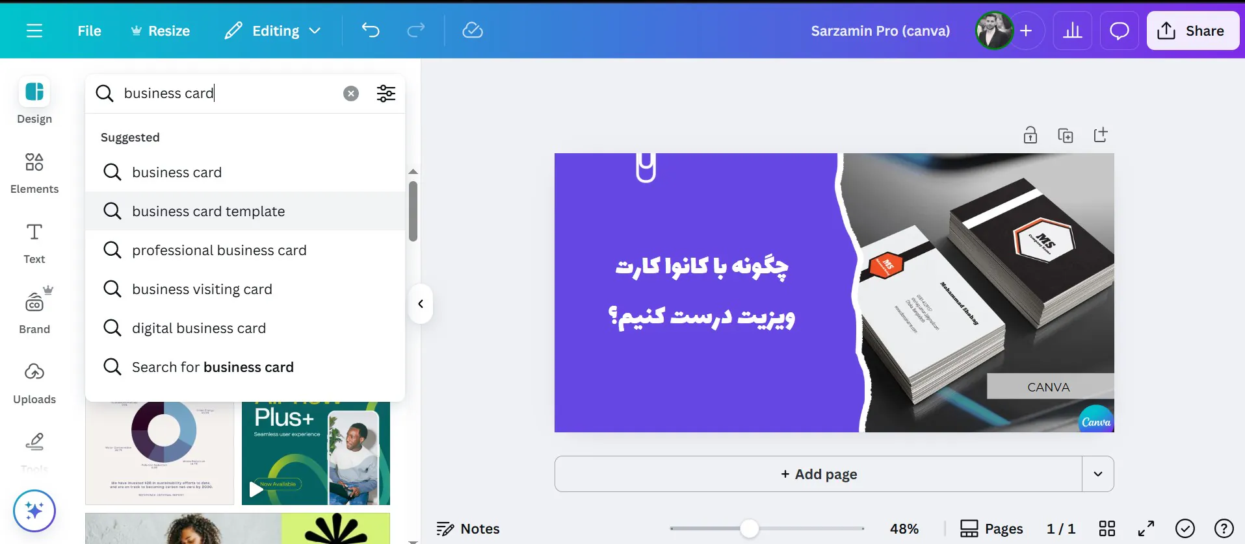The image size is (1245, 544).
Task: Select suggestion 'business visiting card'
Action: [245, 289]
